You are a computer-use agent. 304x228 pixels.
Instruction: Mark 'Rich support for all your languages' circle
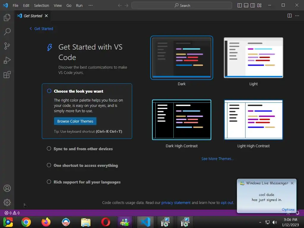tap(49, 182)
